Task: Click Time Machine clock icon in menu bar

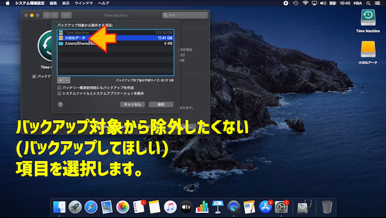Action: pos(296,3)
